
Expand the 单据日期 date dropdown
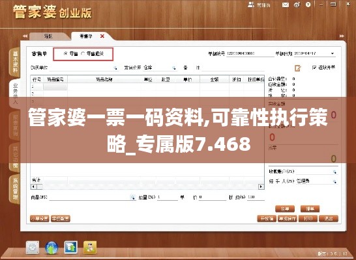332,54
